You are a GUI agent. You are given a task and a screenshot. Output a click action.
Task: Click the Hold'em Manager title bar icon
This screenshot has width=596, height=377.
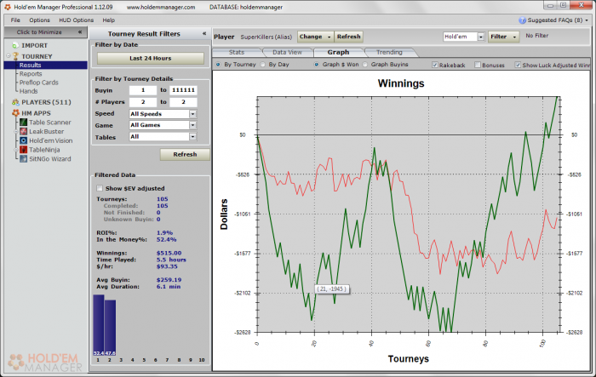8,7
